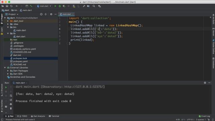
Task: Rerun main.dart from the Run panel
Action: (6, 87)
